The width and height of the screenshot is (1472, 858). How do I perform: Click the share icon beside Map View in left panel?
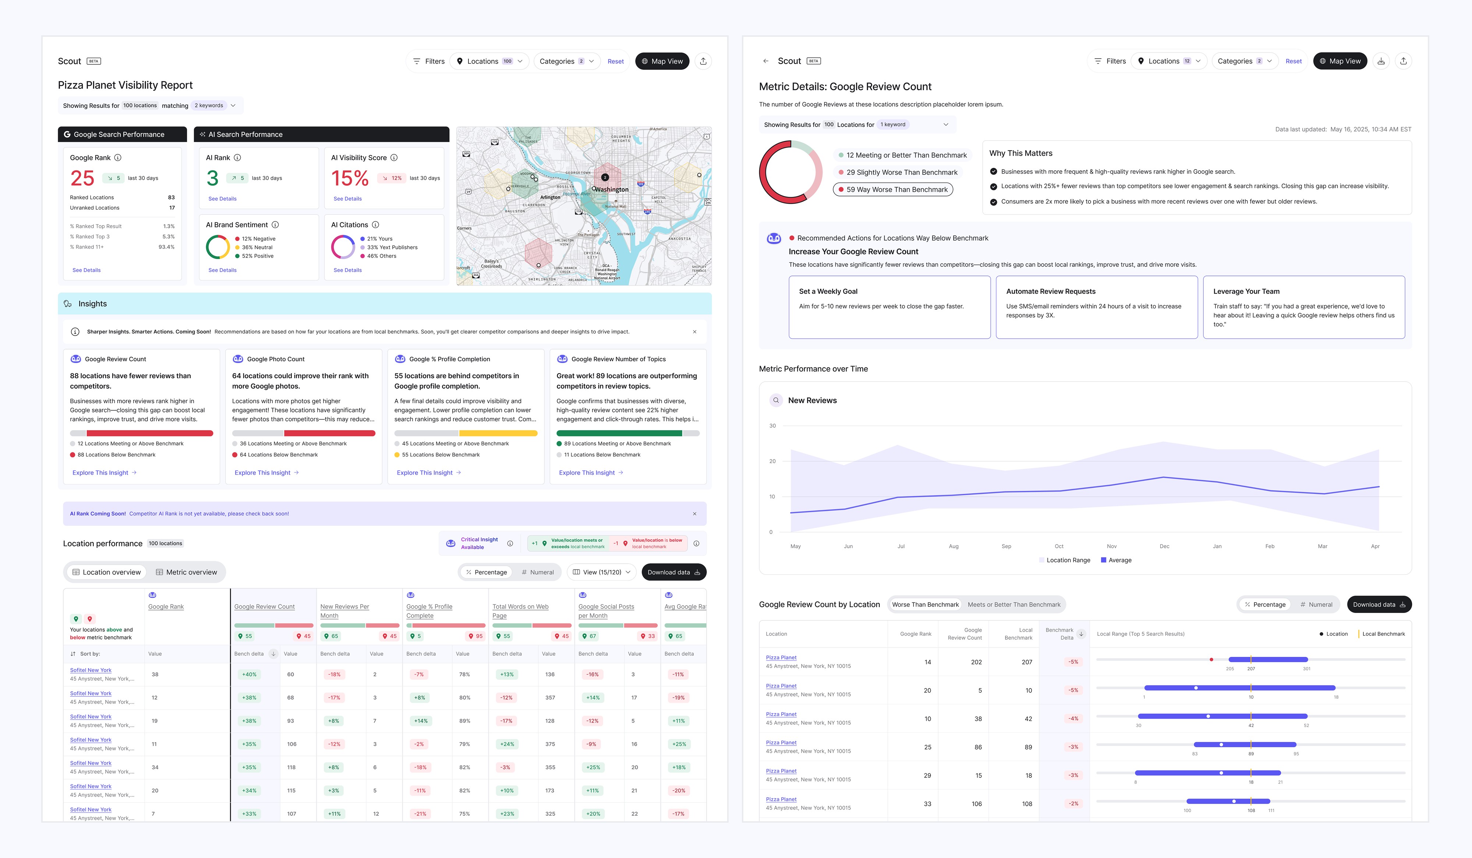pos(703,61)
